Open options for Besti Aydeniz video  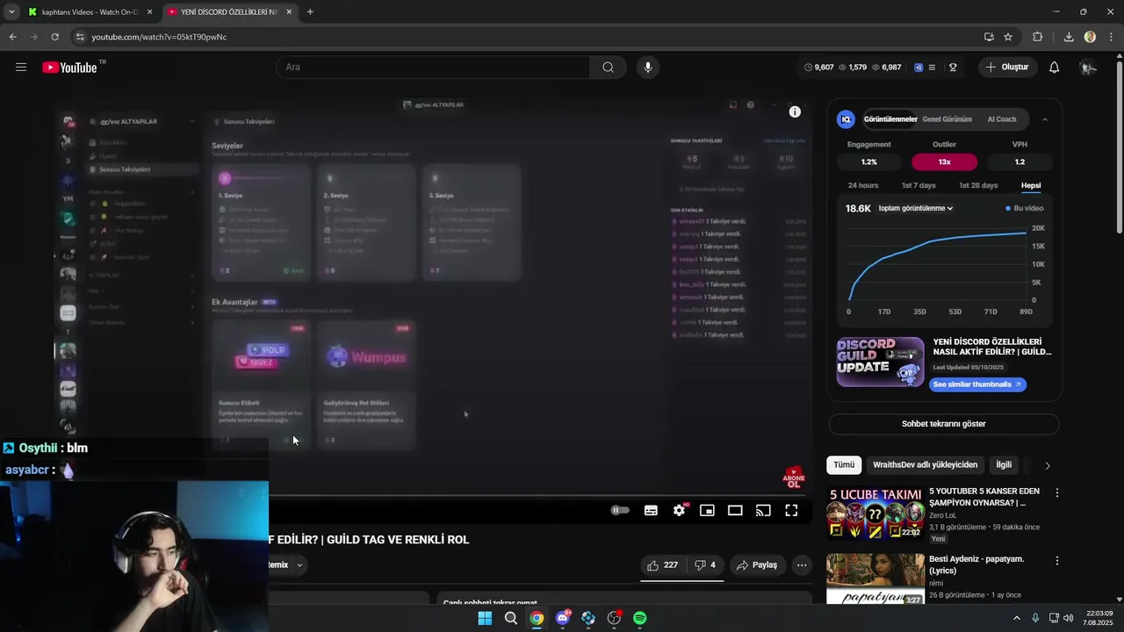[1057, 561]
